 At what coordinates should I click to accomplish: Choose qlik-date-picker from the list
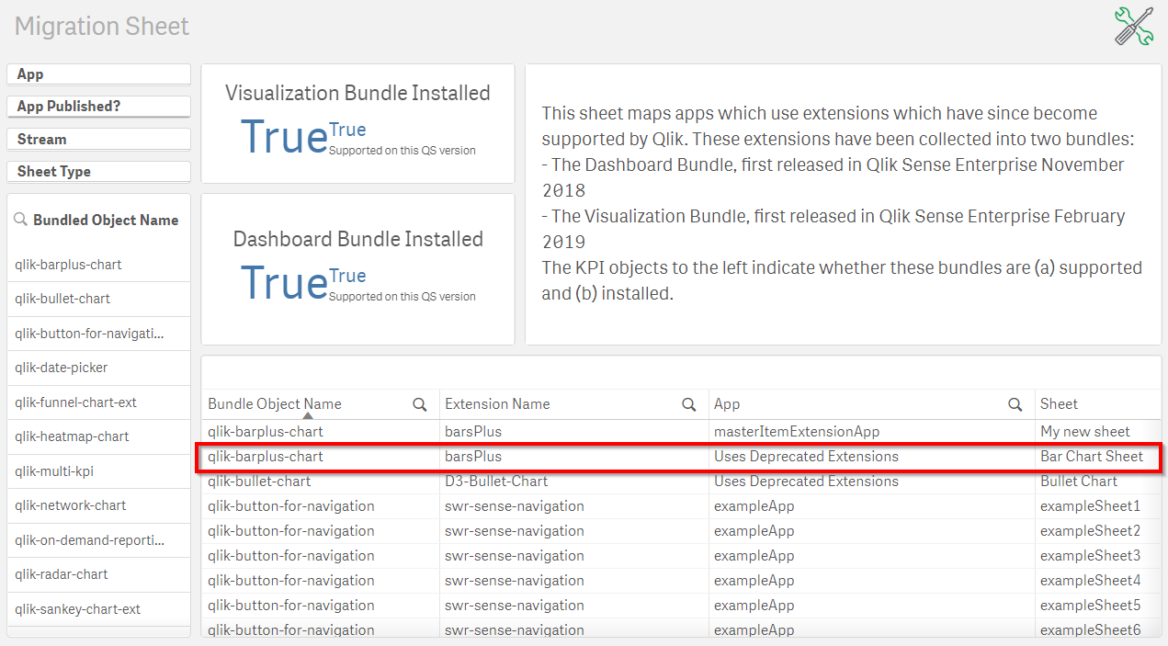[62, 368]
